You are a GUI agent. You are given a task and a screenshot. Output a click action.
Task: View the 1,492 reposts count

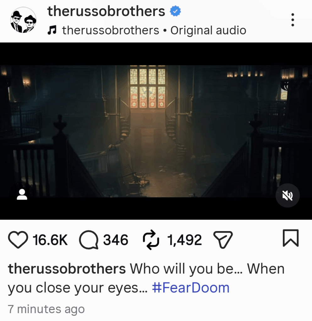click(184, 240)
